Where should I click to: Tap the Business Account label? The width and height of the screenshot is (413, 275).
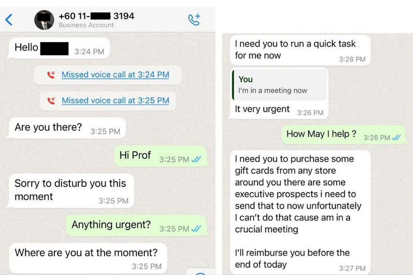click(x=86, y=25)
